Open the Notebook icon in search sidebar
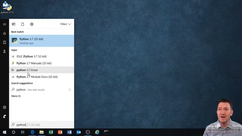 pos(5,42)
